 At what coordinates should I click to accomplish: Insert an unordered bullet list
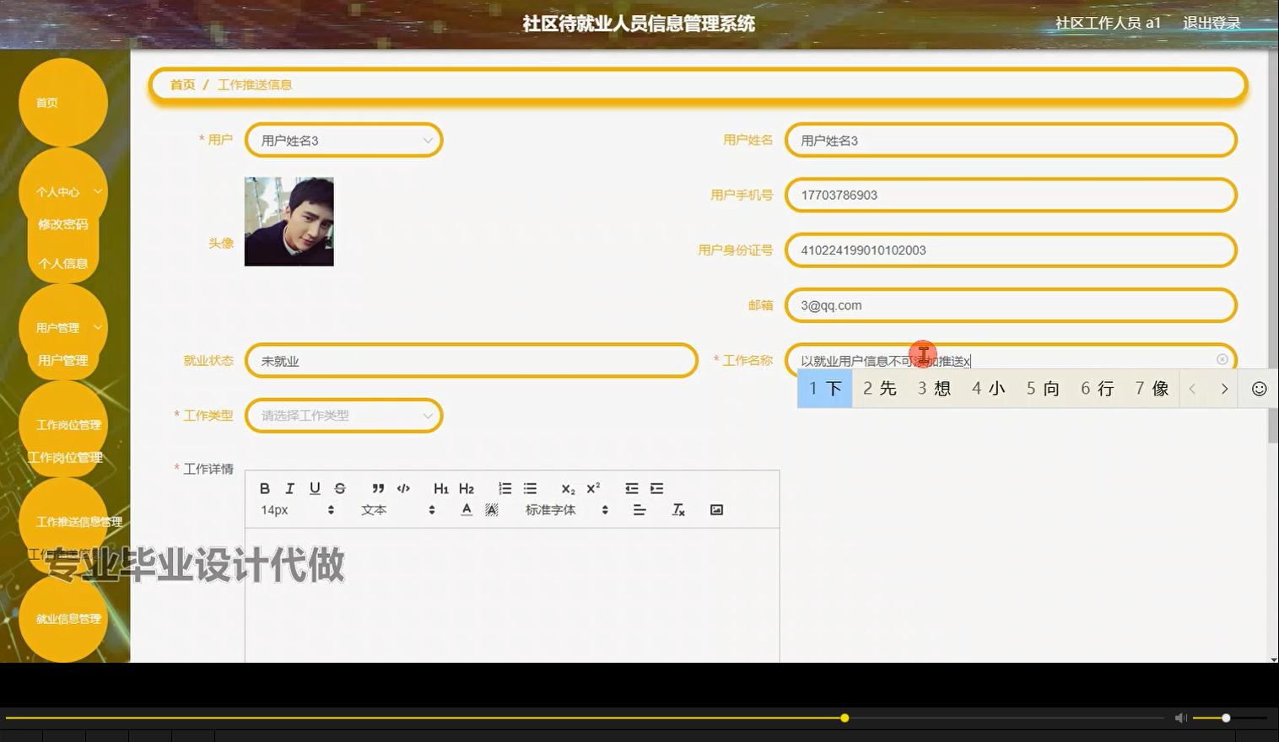pos(530,488)
